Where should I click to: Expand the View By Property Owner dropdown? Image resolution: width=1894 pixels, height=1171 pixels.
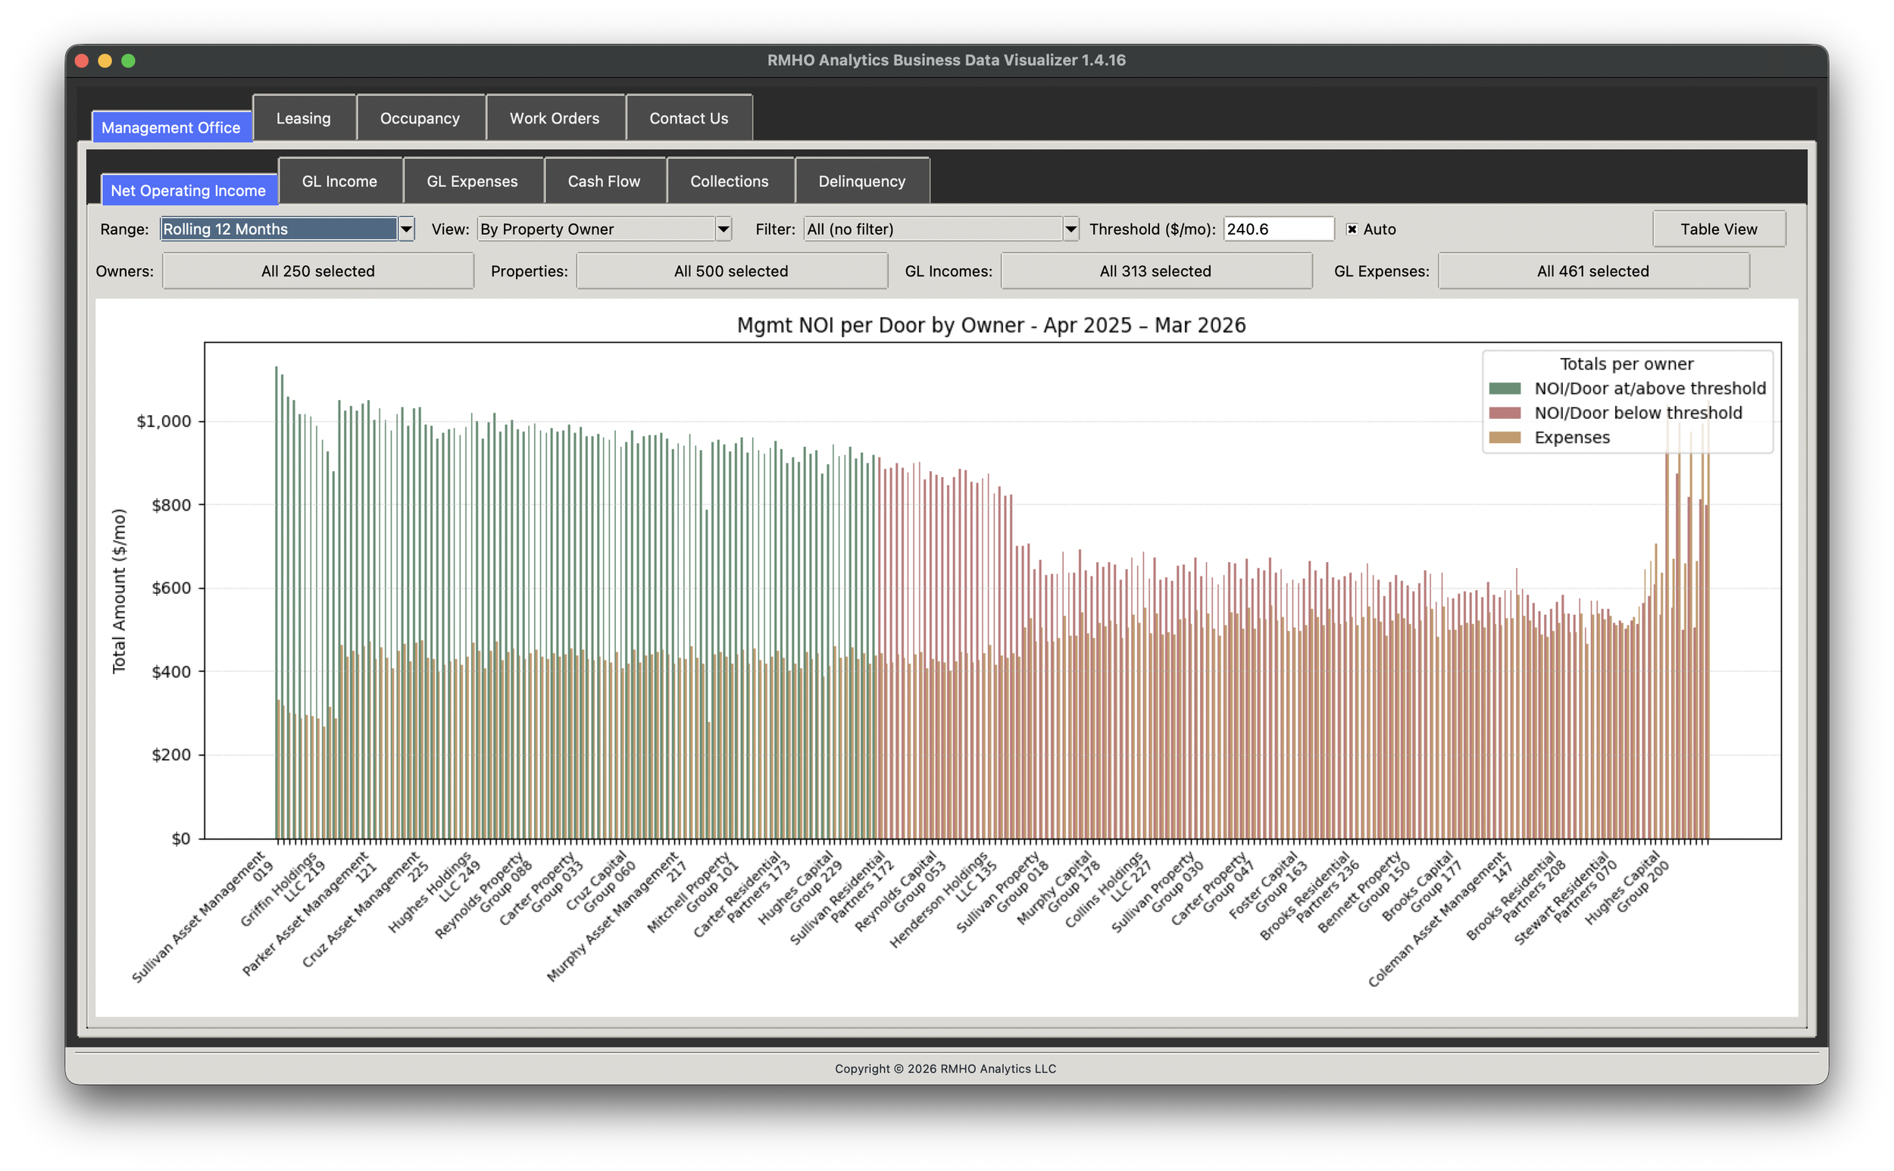(x=723, y=230)
